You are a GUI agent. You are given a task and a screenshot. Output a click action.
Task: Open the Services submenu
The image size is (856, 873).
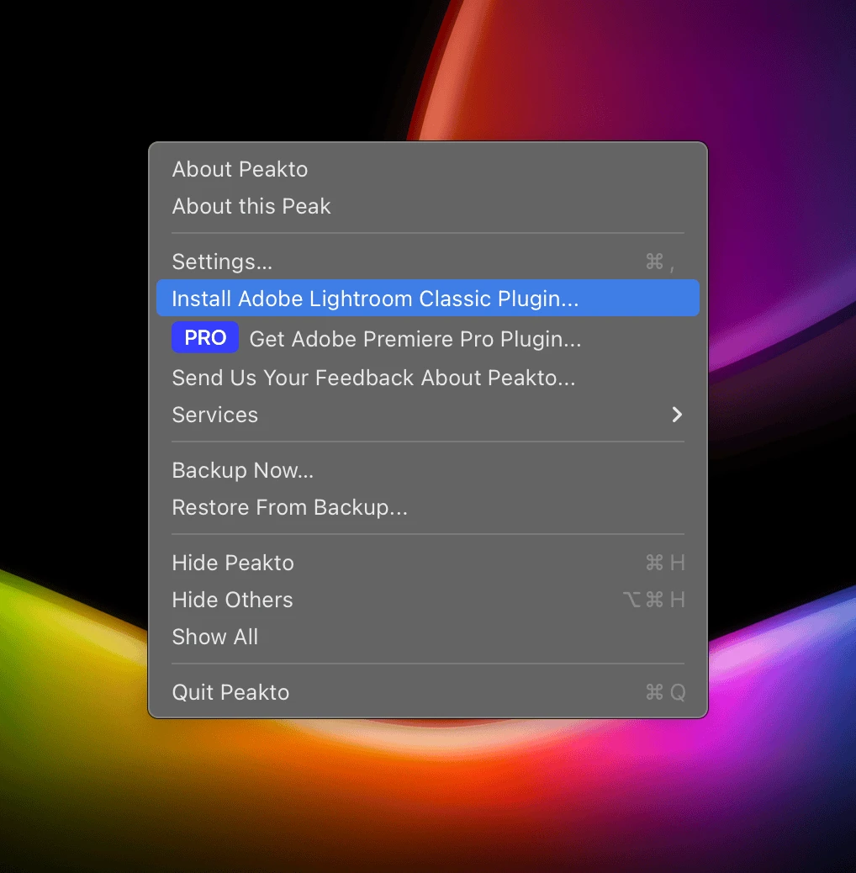[x=427, y=415]
